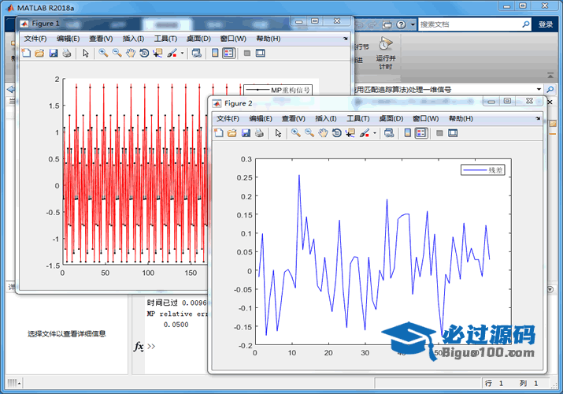Screen dimensions: 563x394
Task: Open 文件(F) menu in Figure 2
Action: tap(228, 118)
